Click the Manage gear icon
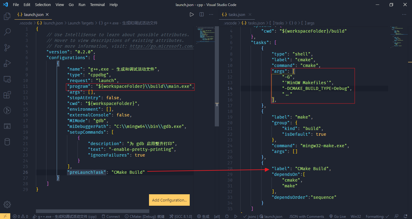Image resolution: width=412 pixels, height=219 pixels. pyautogui.click(x=7, y=204)
